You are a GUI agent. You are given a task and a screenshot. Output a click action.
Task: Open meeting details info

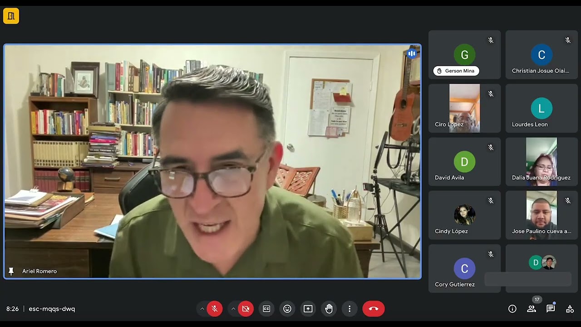click(512, 309)
